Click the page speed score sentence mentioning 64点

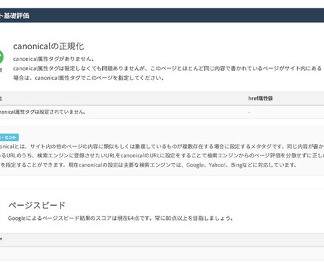(x=120, y=219)
